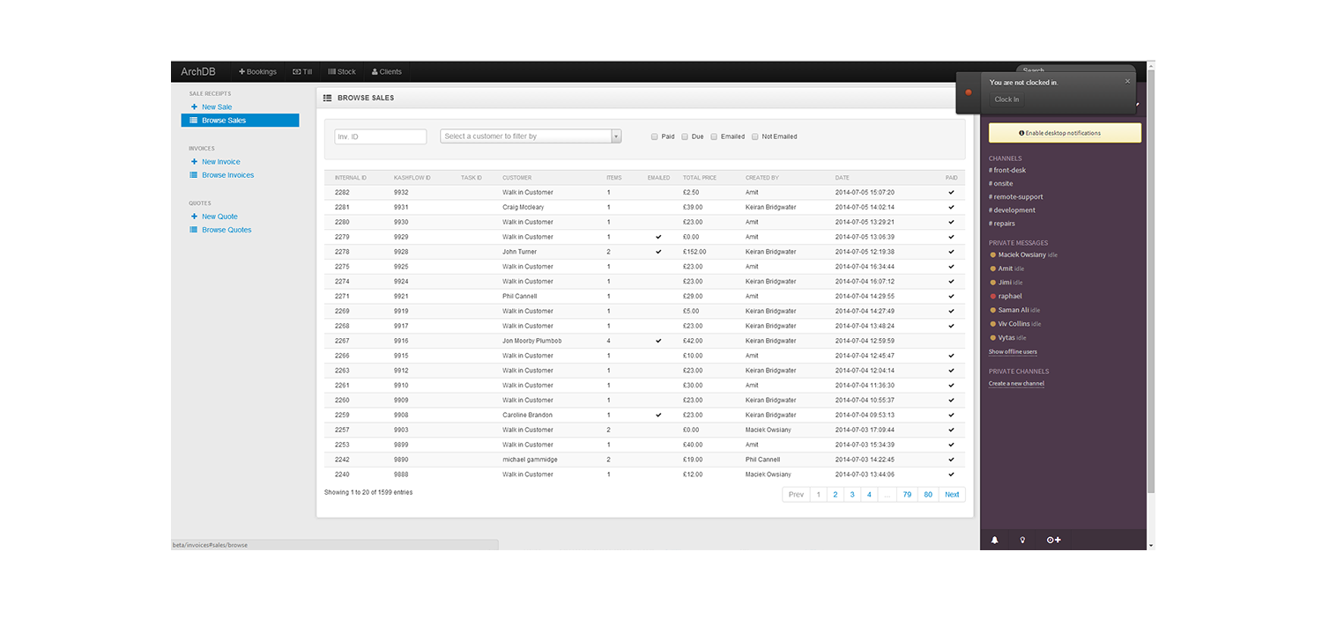Click the lightbulb icon in chat footer

(1022, 540)
